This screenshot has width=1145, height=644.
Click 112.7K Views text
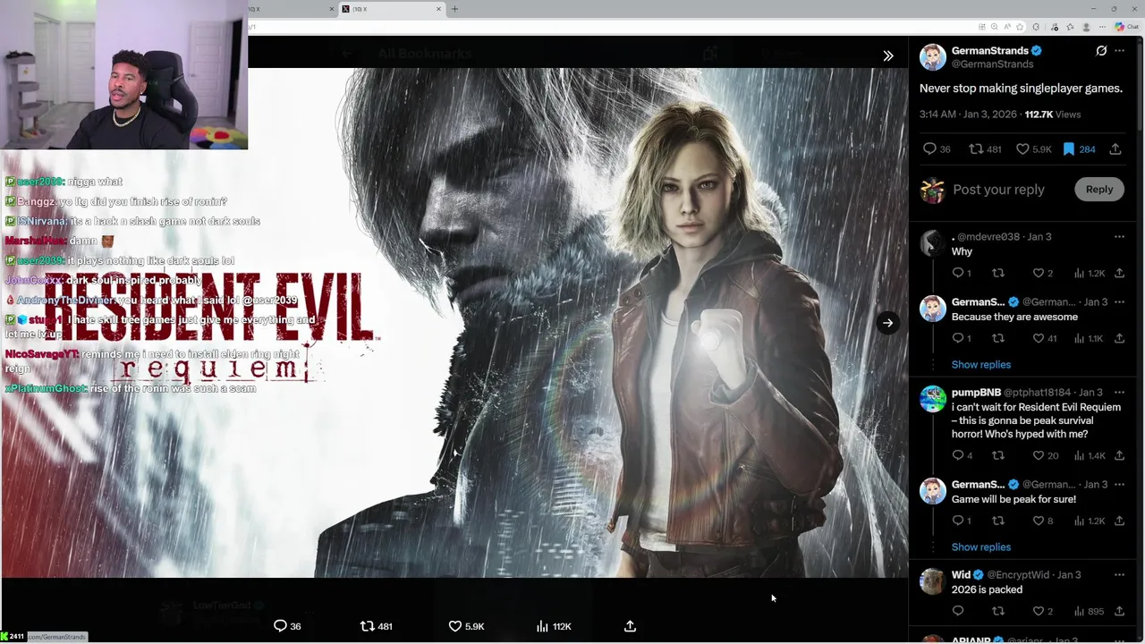(x=1052, y=114)
